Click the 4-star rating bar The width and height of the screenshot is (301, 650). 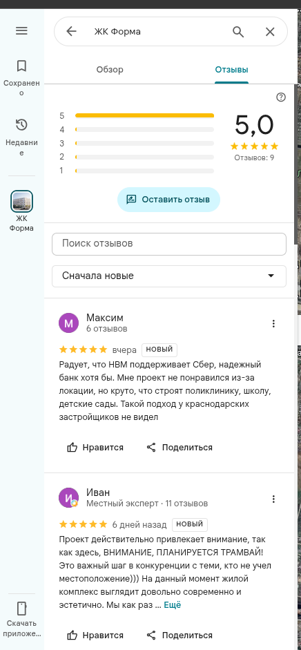click(144, 130)
